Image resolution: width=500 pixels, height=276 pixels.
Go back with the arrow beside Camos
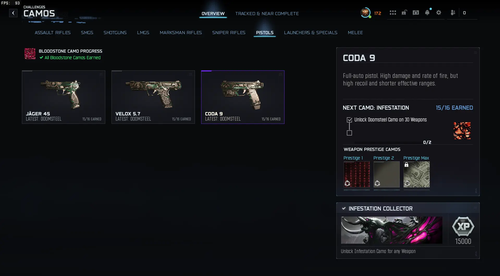[13, 13]
